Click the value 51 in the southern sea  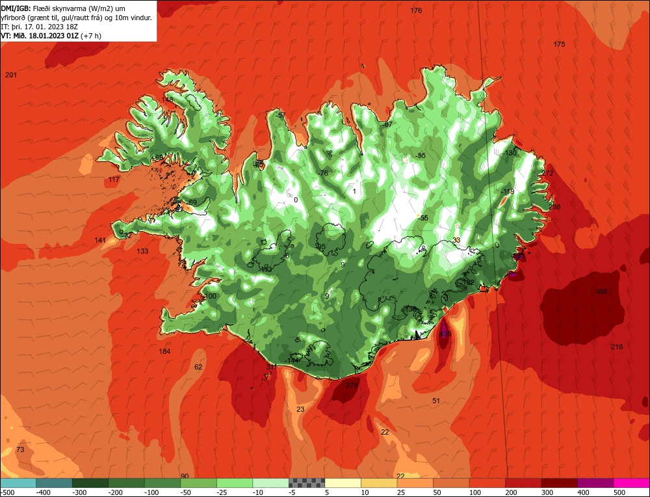tap(436, 401)
